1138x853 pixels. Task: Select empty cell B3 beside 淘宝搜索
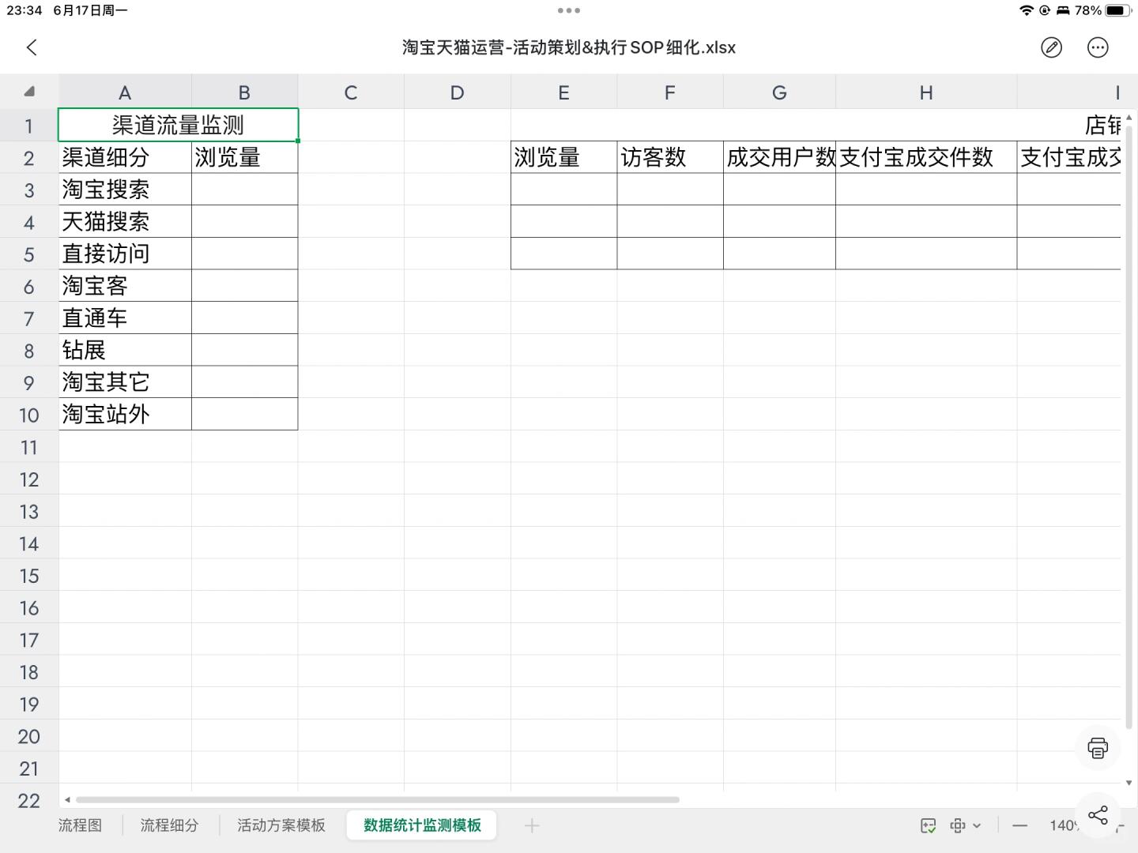[x=244, y=190]
